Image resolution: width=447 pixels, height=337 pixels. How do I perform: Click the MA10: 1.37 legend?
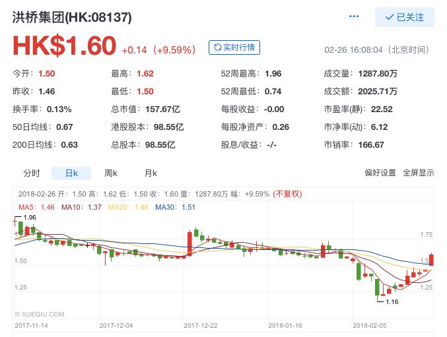[81, 207]
